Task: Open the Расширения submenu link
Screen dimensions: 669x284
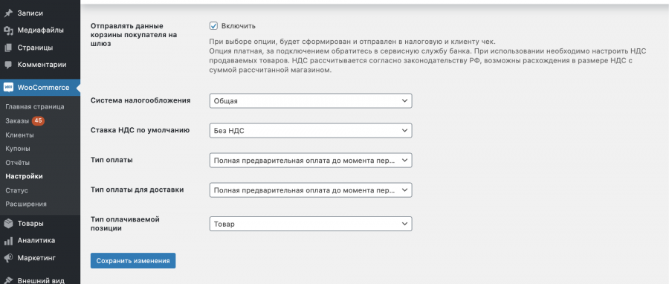Action: 26,204
